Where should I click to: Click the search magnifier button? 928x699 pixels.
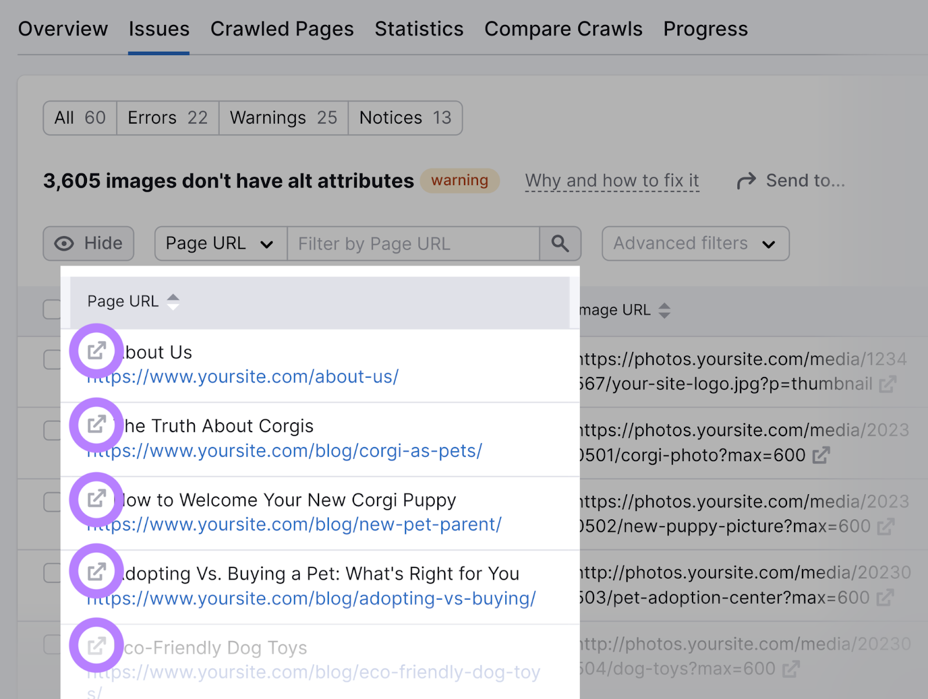(560, 244)
